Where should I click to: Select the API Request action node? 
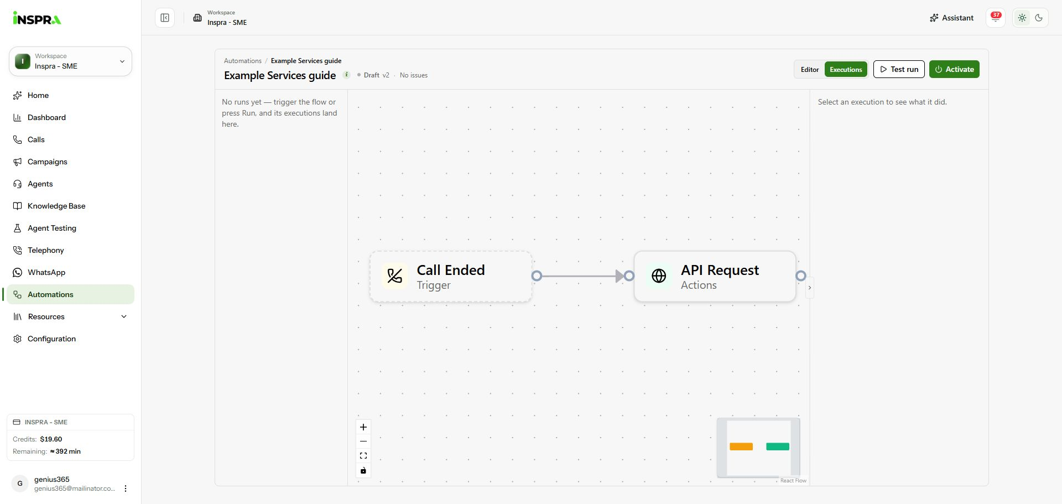(715, 277)
